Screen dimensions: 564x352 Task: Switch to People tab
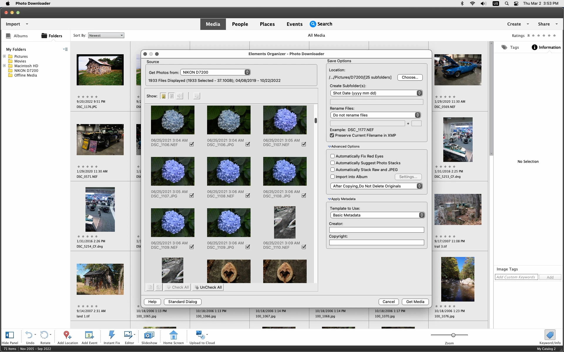point(240,24)
